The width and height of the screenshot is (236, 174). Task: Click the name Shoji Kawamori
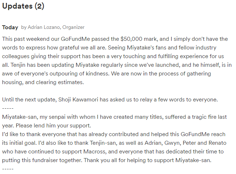(x=78, y=100)
